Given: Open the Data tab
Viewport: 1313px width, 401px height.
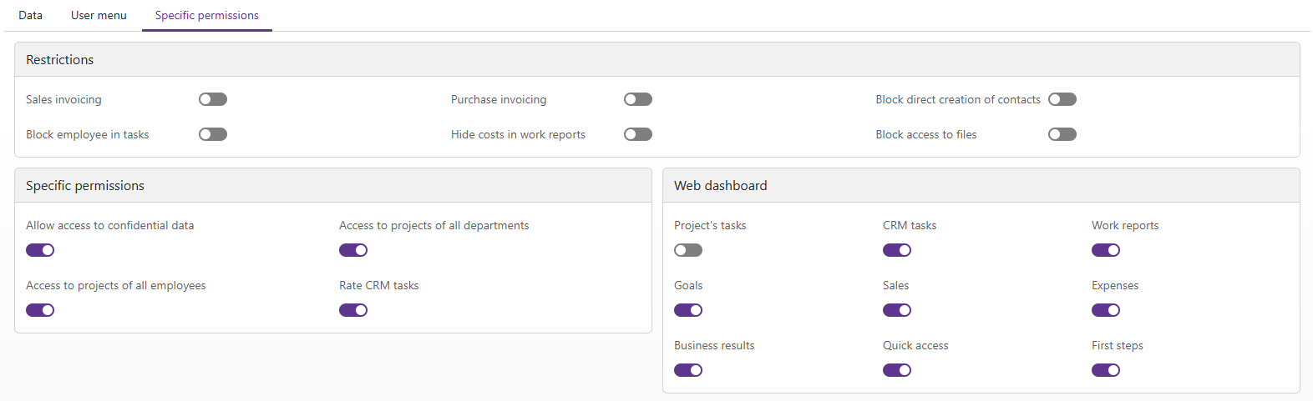Looking at the screenshot, I should coord(31,15).
